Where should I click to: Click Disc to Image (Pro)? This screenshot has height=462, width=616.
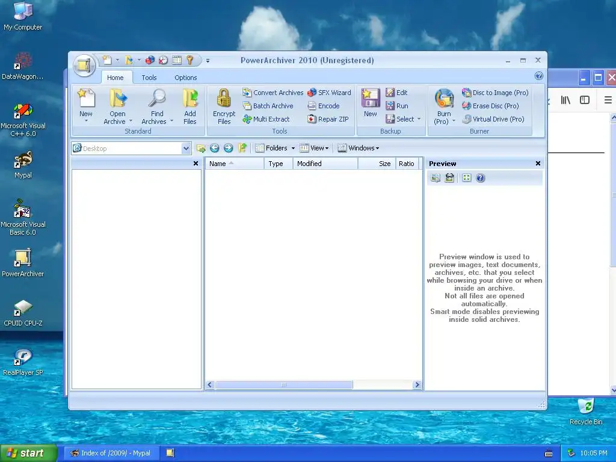pos(495,93)
